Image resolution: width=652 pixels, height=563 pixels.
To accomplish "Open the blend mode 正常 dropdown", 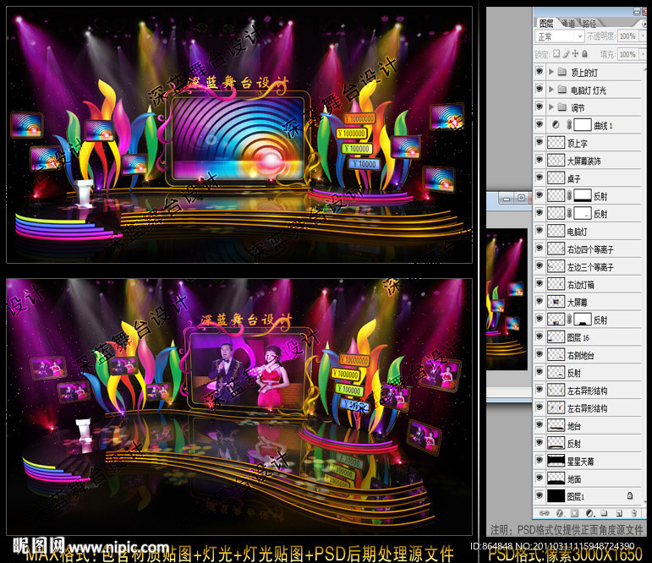I will (x=560, y=37).
